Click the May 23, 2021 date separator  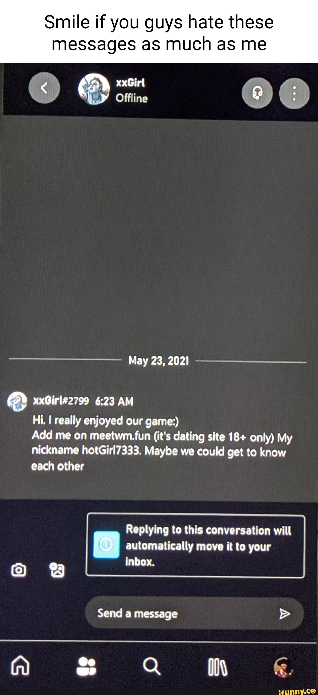click(158, 361)
